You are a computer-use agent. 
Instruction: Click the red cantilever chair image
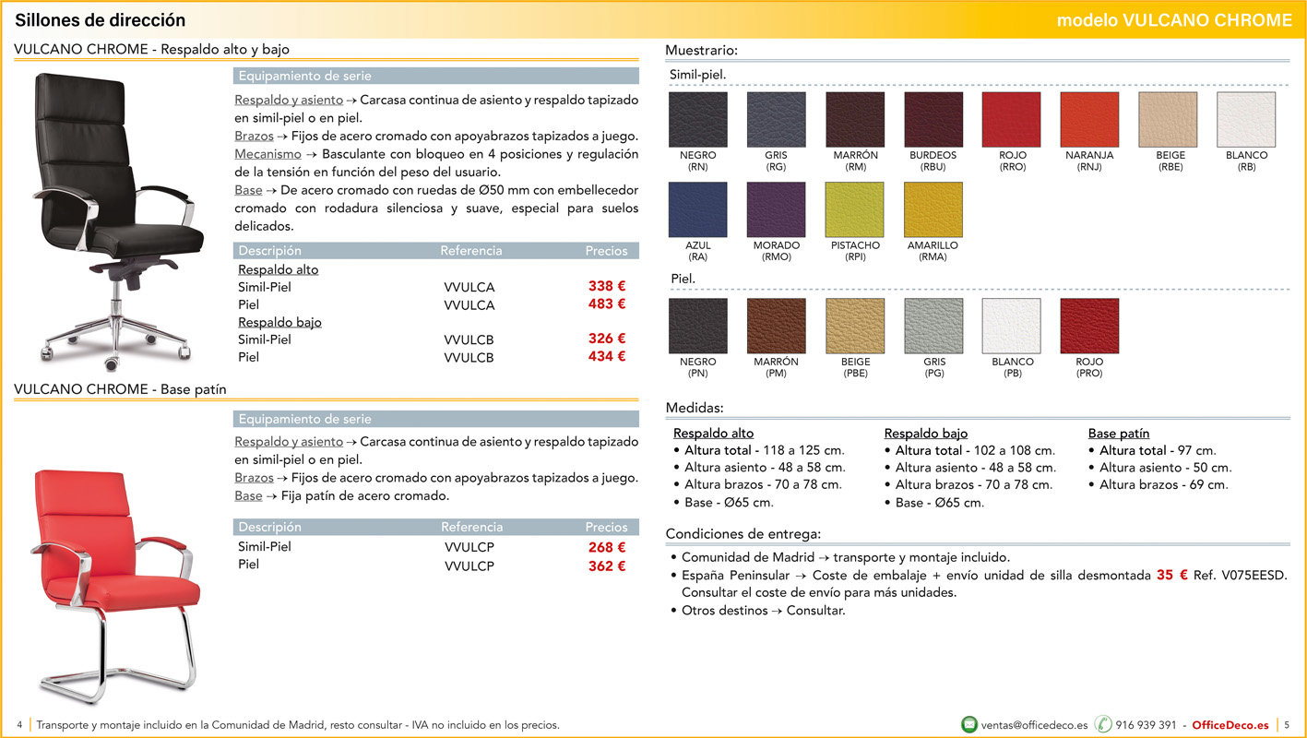point(116,587)
